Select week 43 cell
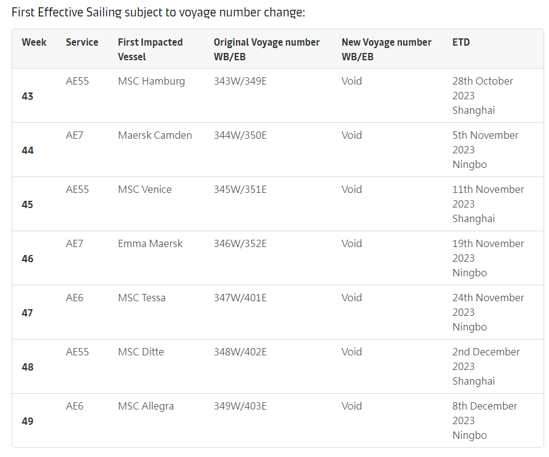549x457 pixels. coord(27,96)
